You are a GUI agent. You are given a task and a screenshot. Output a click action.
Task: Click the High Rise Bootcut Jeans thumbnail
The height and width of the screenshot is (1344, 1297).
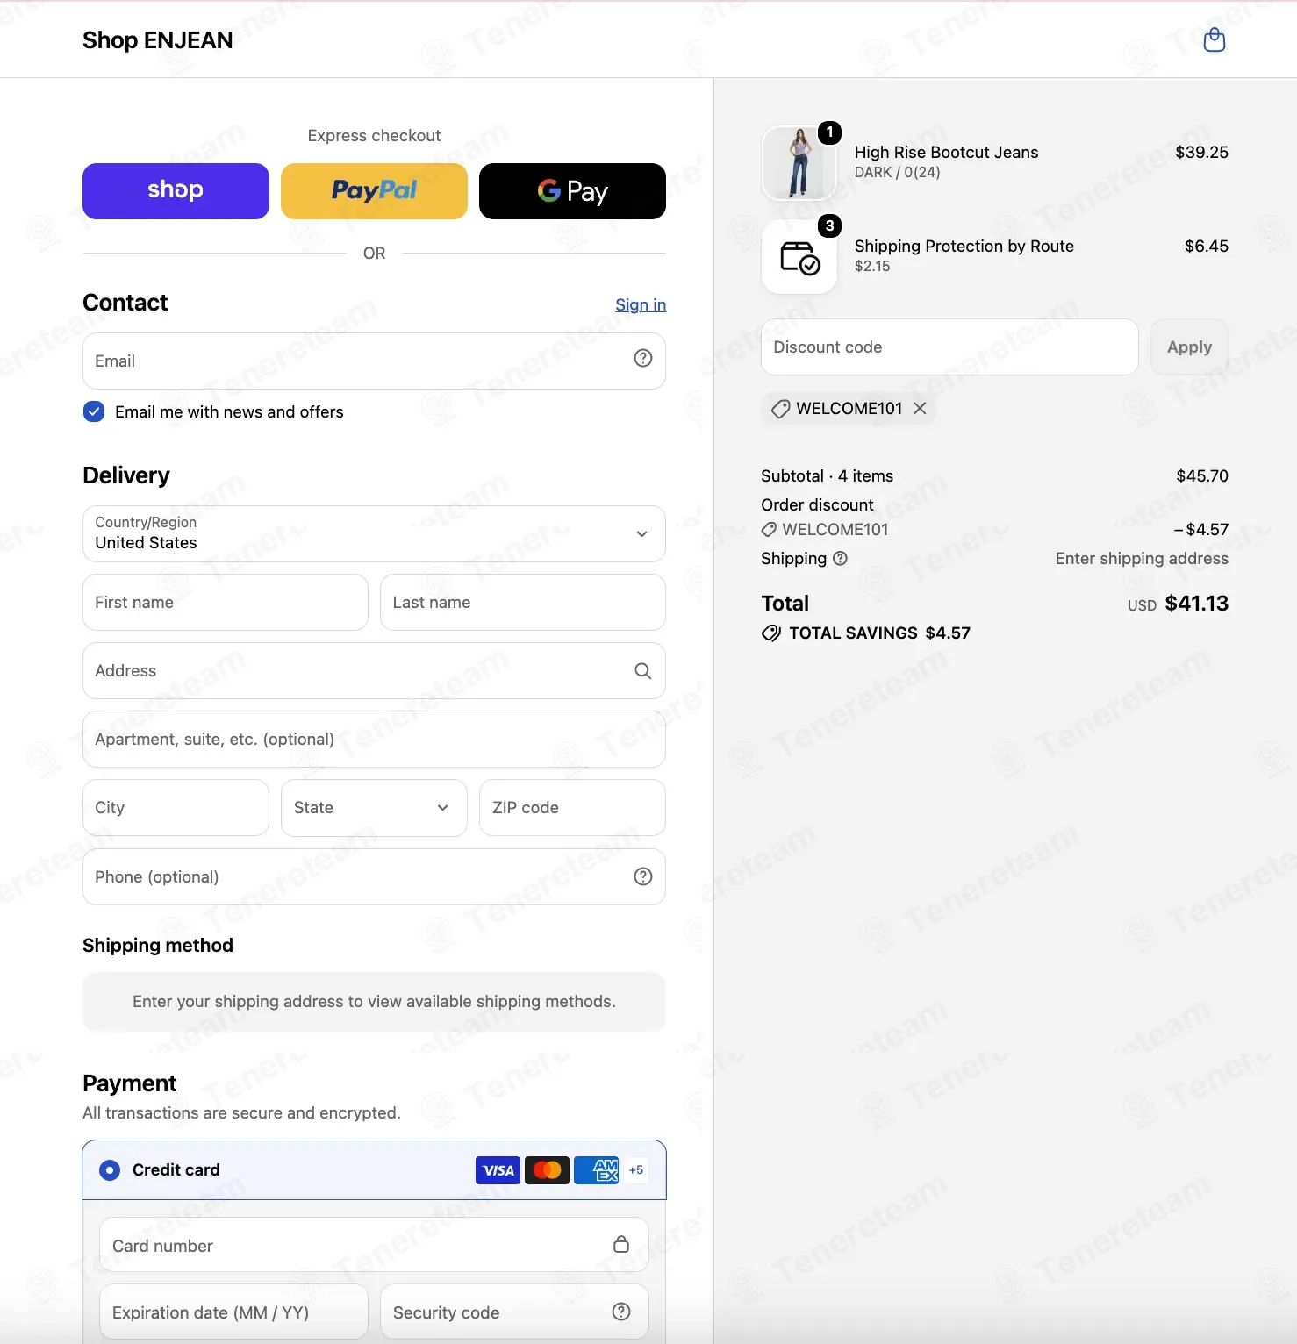click(x=799, y=163)
